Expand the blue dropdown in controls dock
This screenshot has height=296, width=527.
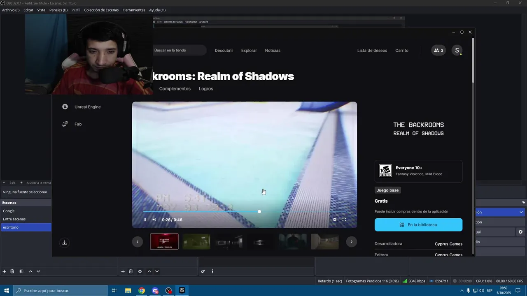point(500,212)
